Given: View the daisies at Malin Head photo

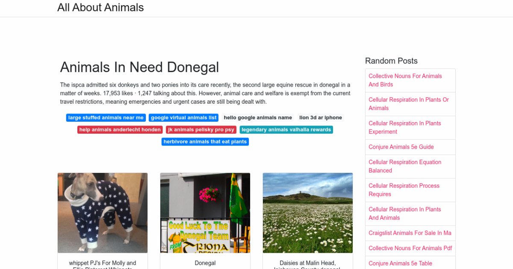Looking at the screenshot, I should tap(308, 213).
